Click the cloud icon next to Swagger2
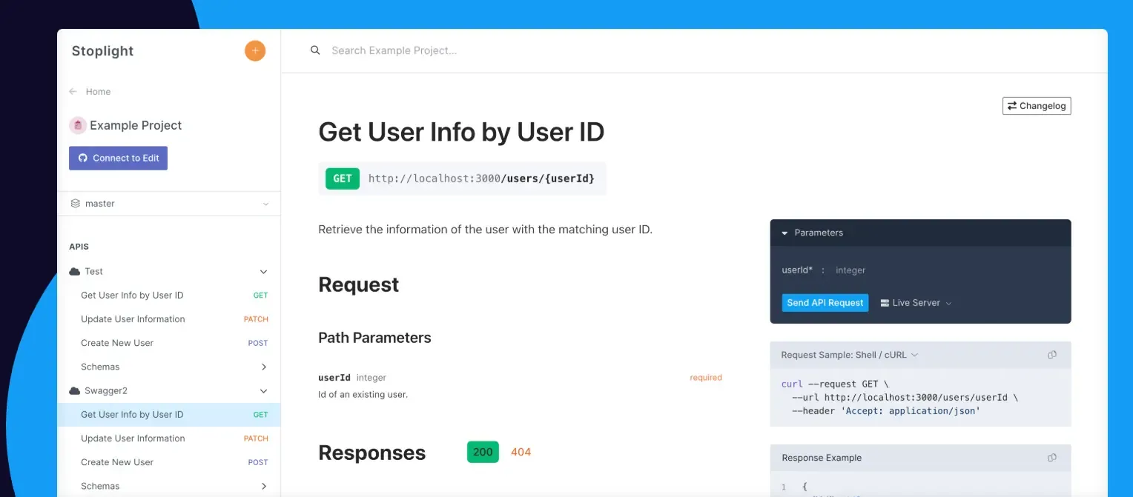The height and width of the screenshot is (497, 1133). pyautogui.click(x=75, y=391)
